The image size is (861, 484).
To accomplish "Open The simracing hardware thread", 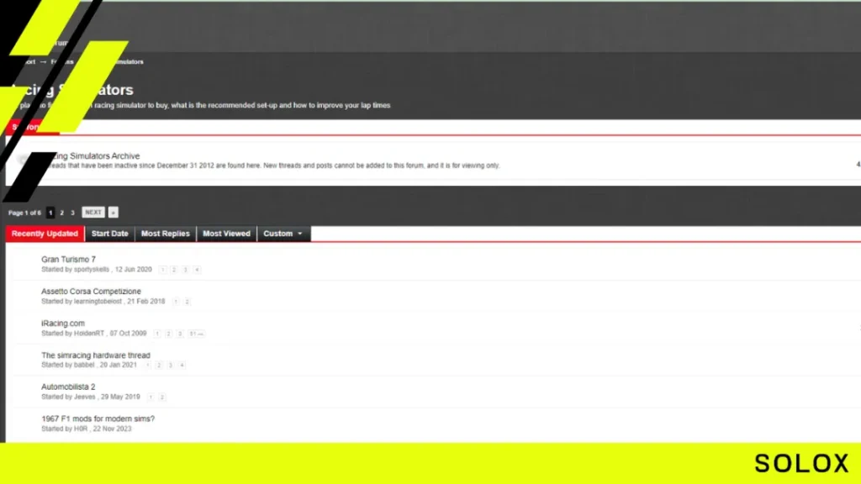I will 96,355.
